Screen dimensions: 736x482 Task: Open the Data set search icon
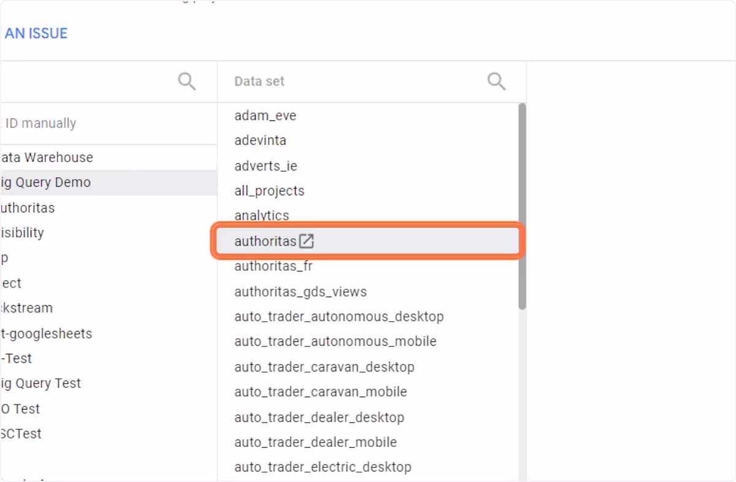click(496, 81)
